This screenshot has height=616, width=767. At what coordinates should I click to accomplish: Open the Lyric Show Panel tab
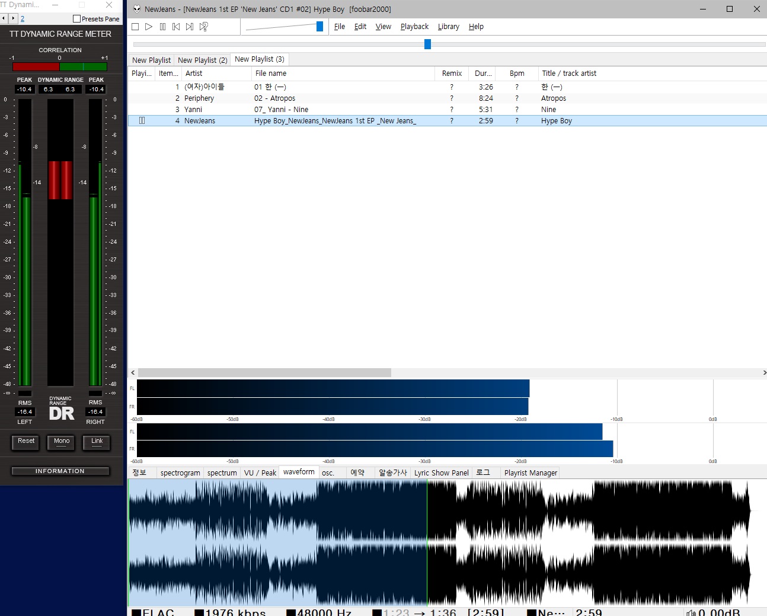pos(442,473)
